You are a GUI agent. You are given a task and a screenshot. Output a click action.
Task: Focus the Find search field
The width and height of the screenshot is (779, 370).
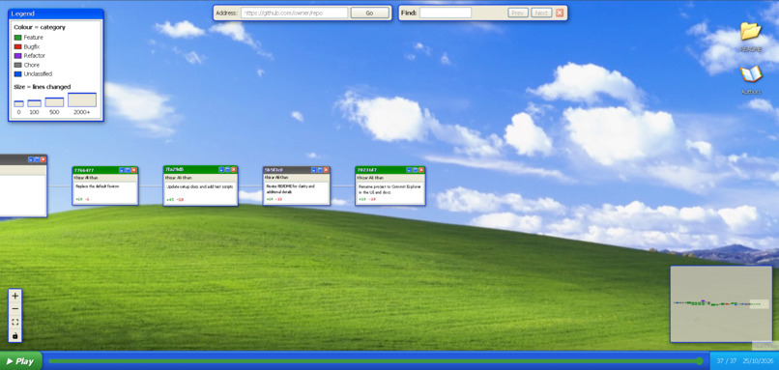click(x=446, y=13)
